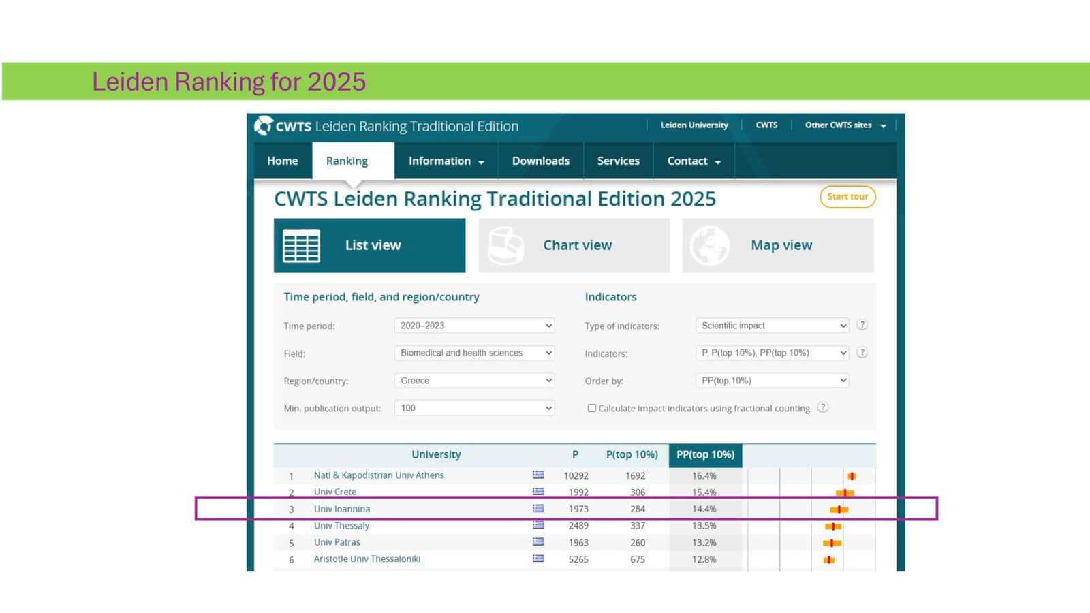Open Map view via globe icon
Viewport: 1090px width, 613px height.
709,246
